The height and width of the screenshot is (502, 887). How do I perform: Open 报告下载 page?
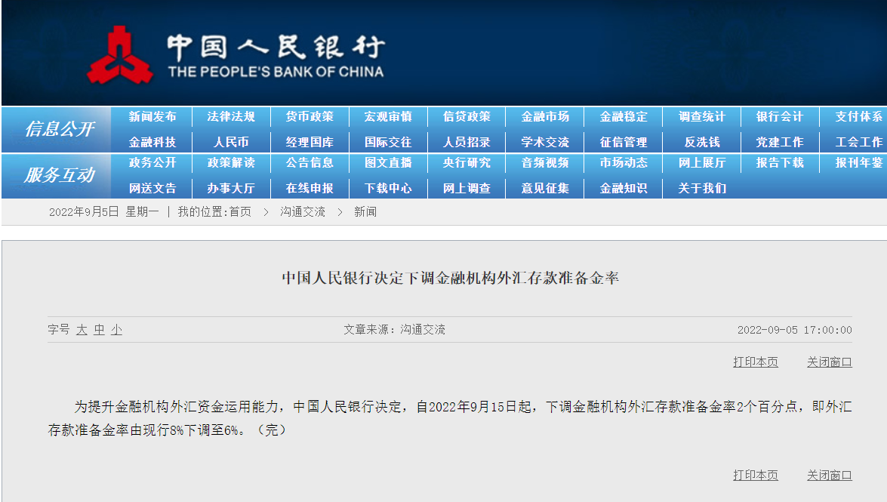pyautogui.click(x=780, y=162)
